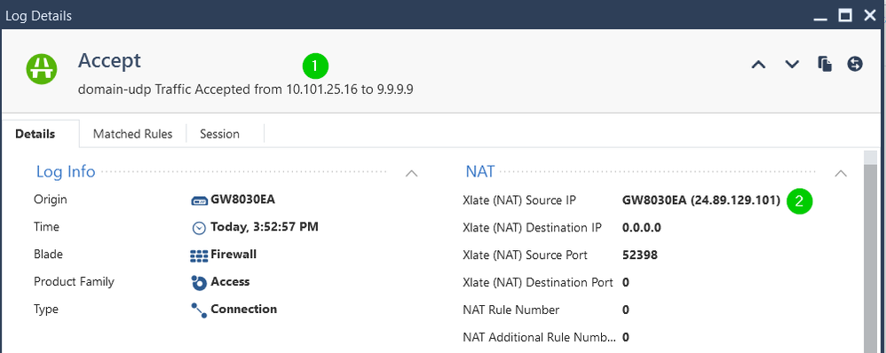886x353 pixels.
Task: Select Xlate source port value 52398
Action: click(639, 255)
